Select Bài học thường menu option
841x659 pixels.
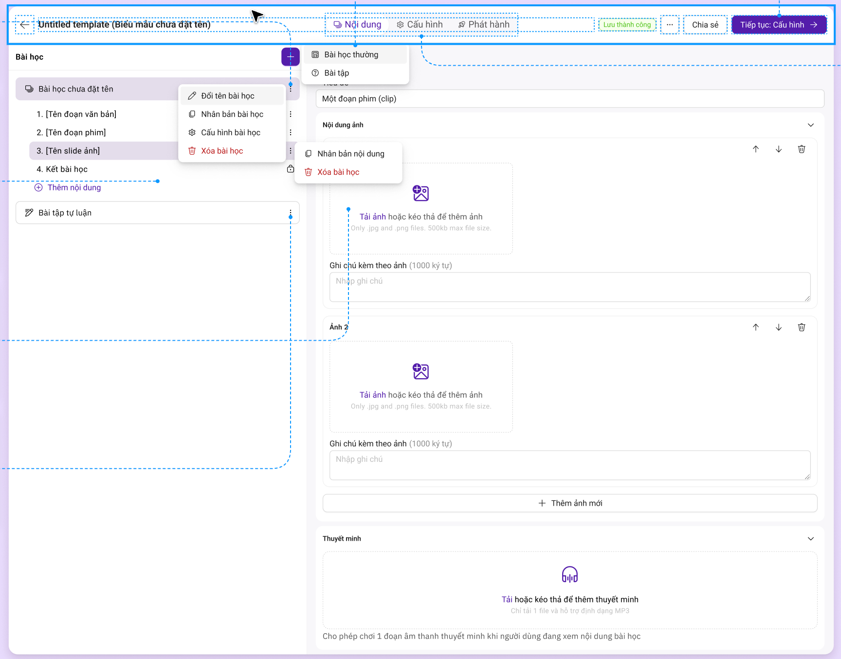(x=355, y=55)
